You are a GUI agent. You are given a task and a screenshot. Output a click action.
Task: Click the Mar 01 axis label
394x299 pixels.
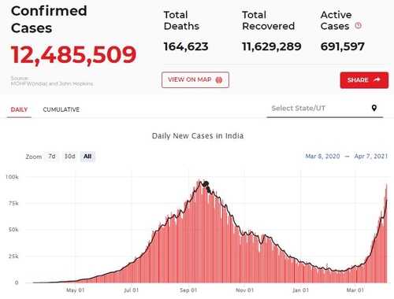pyautogui.click(x=355, y=290)
